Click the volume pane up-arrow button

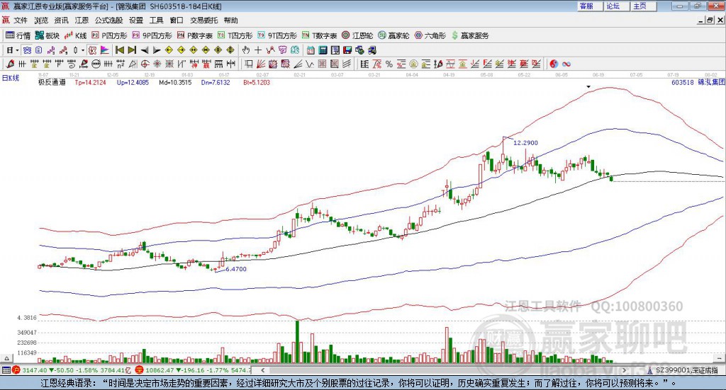coord(6,358)
